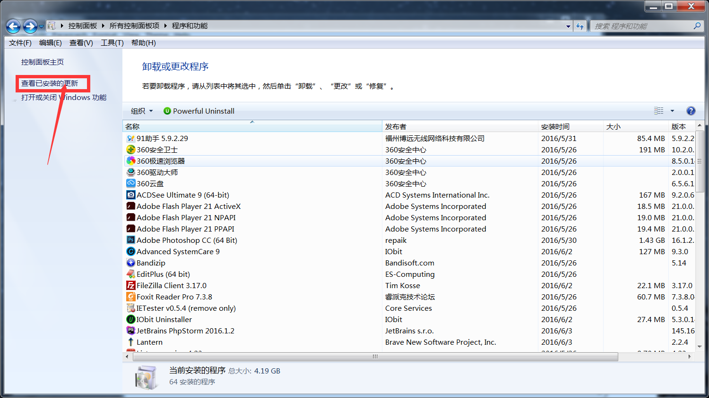Select the Bandizip icon

(131, 263)
